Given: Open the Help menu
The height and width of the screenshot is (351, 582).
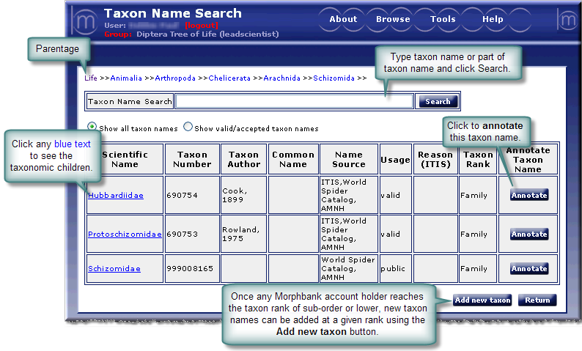Looking at the screenshot, I should [x=493, y=19].
